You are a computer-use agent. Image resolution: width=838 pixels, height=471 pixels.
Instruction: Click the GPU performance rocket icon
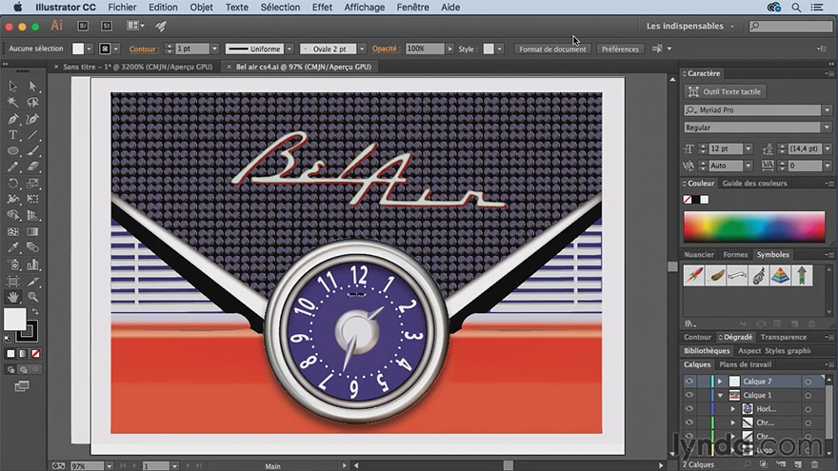[x=160, y=26]
